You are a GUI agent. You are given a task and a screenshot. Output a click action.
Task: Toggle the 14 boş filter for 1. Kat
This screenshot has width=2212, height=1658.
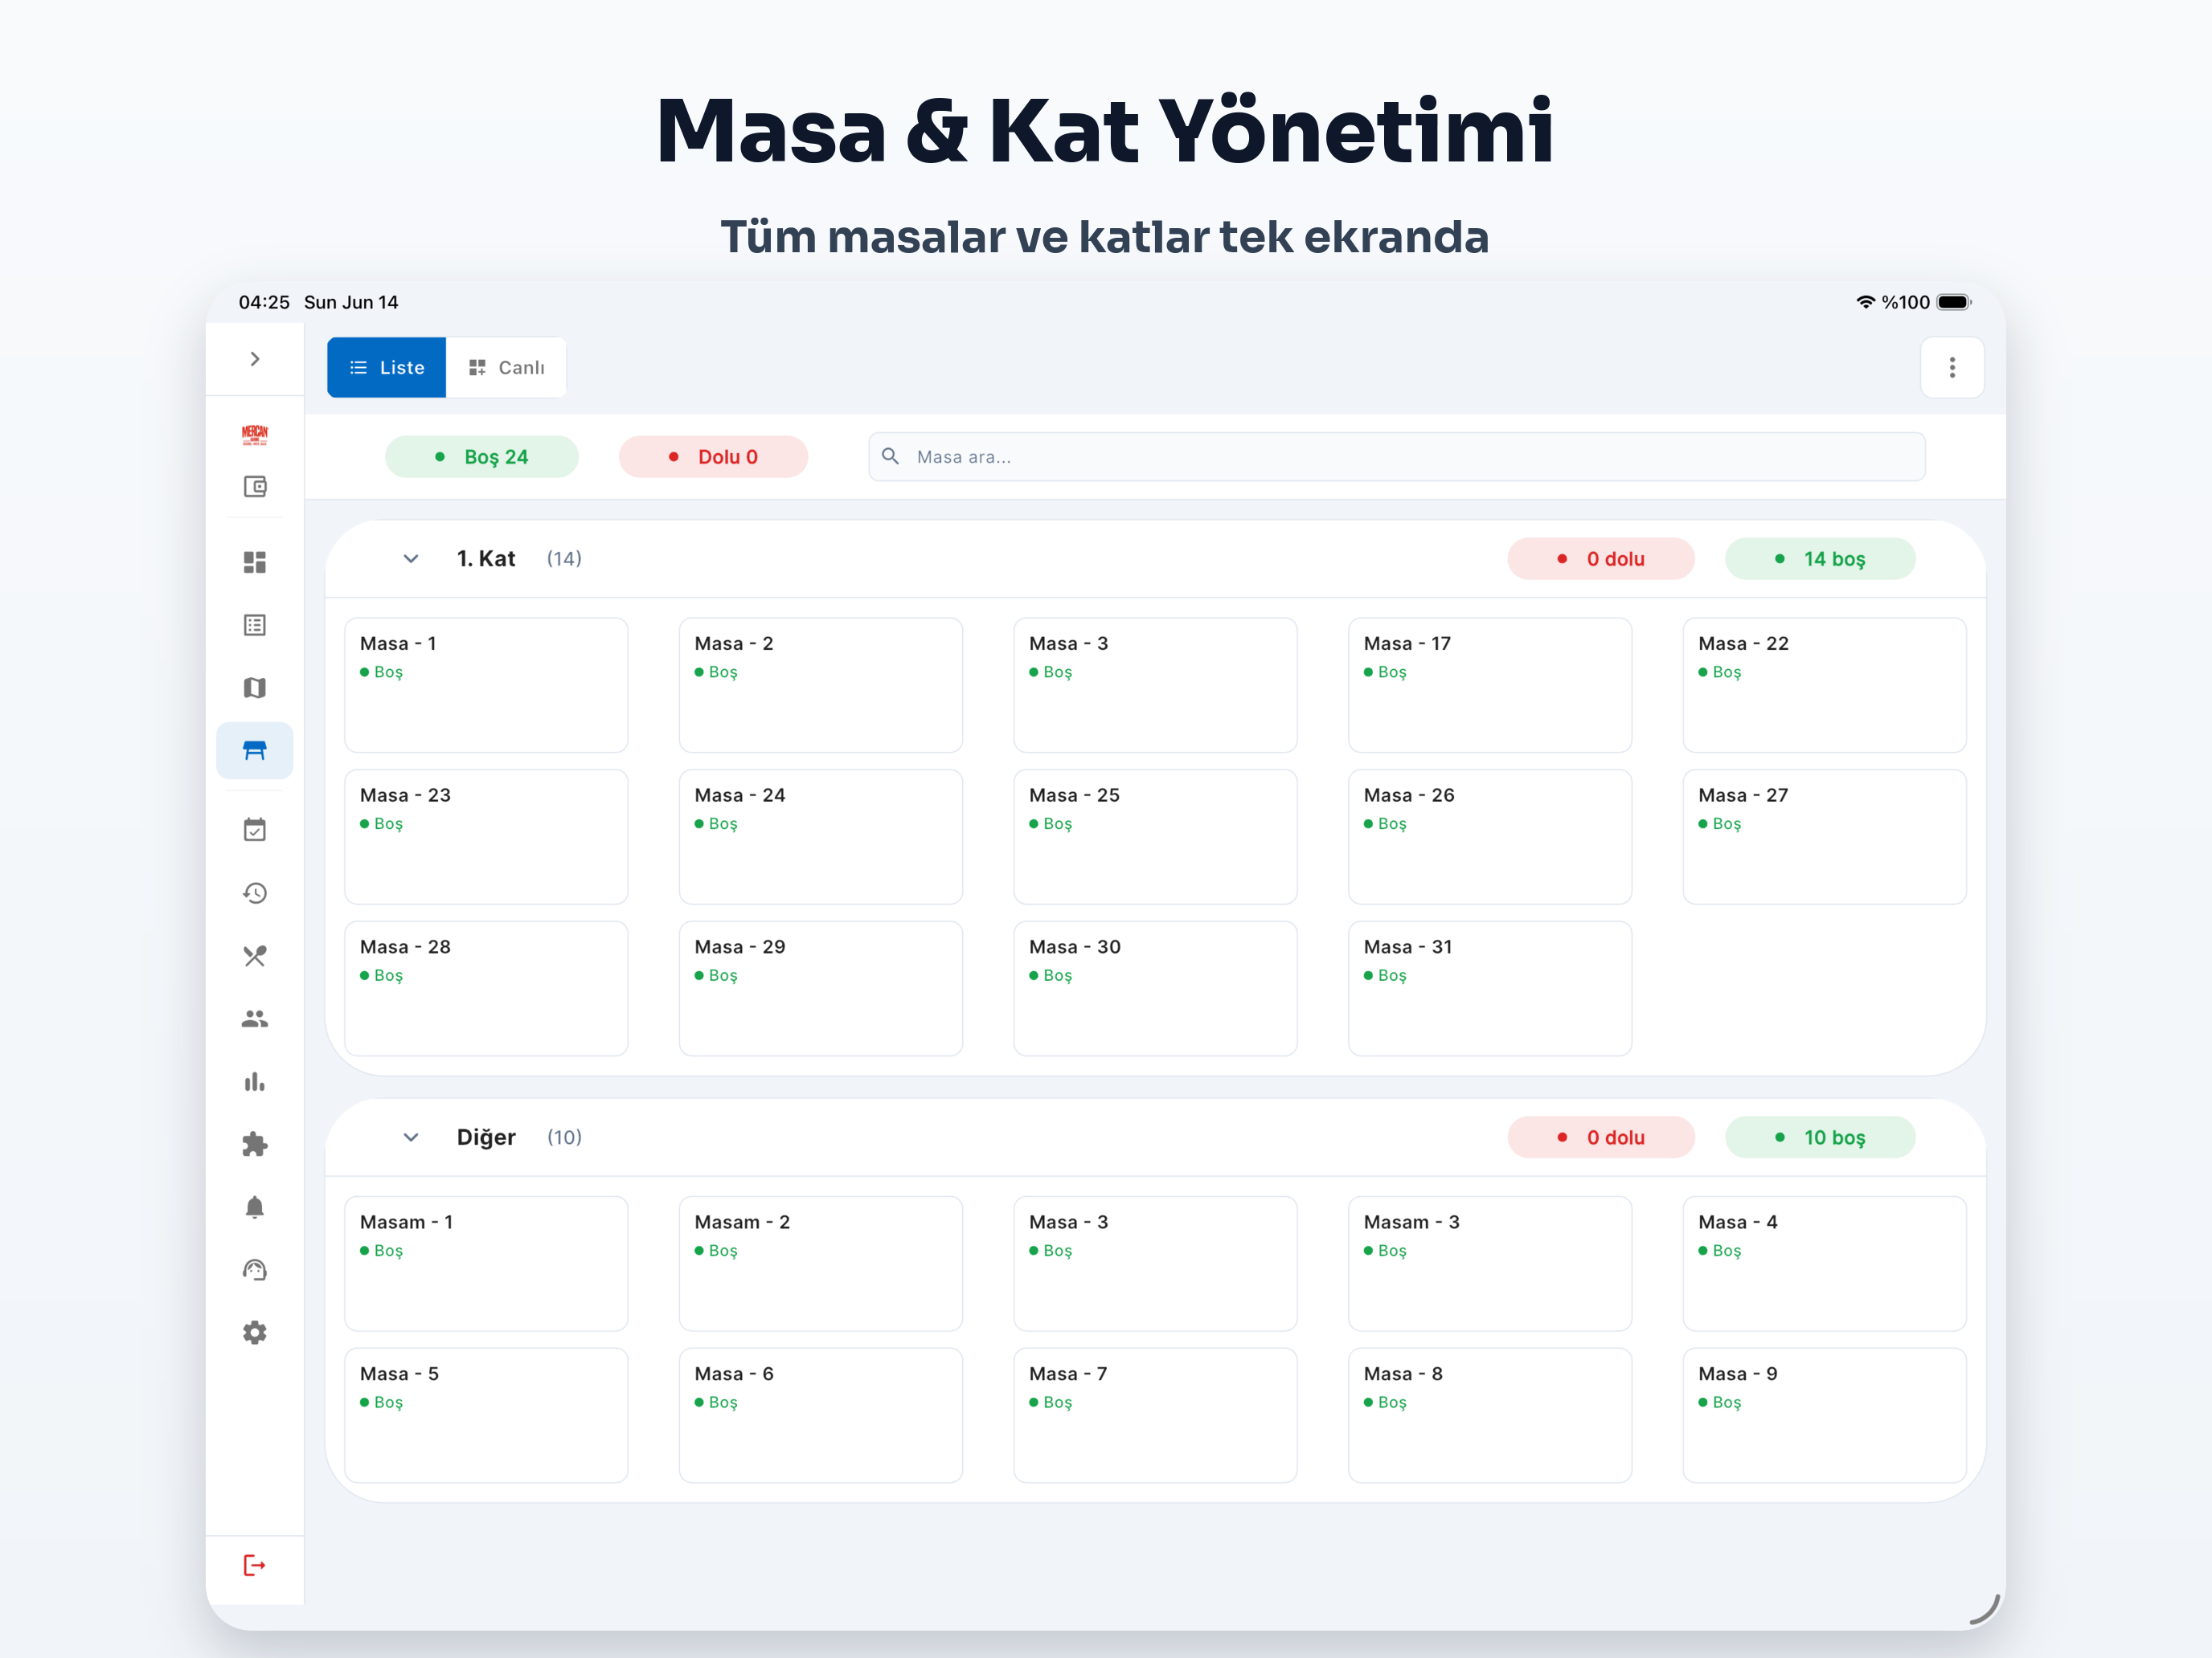point(1820,558)
